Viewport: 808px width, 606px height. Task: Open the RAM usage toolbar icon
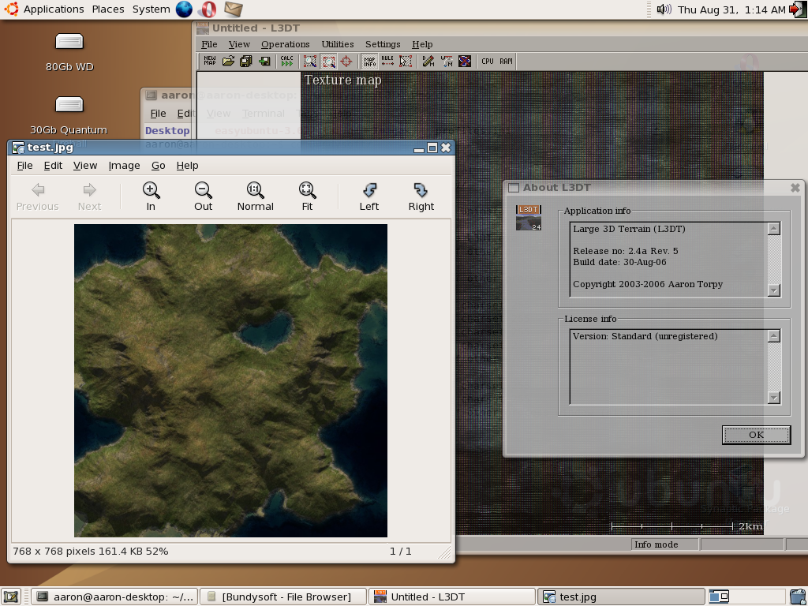coord(506,61)
